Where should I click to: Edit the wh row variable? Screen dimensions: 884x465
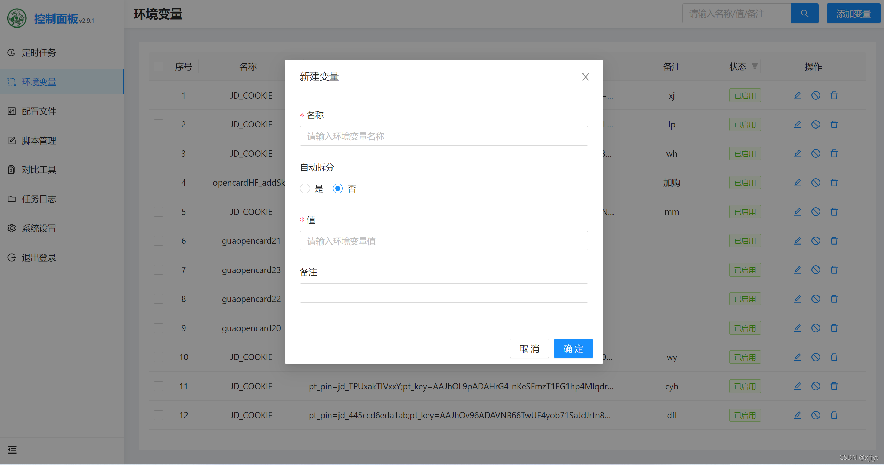click(798, 154)
